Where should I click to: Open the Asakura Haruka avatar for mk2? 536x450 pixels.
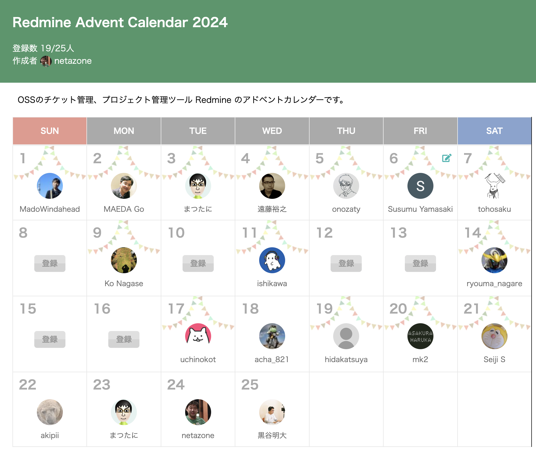coord(420,336)
